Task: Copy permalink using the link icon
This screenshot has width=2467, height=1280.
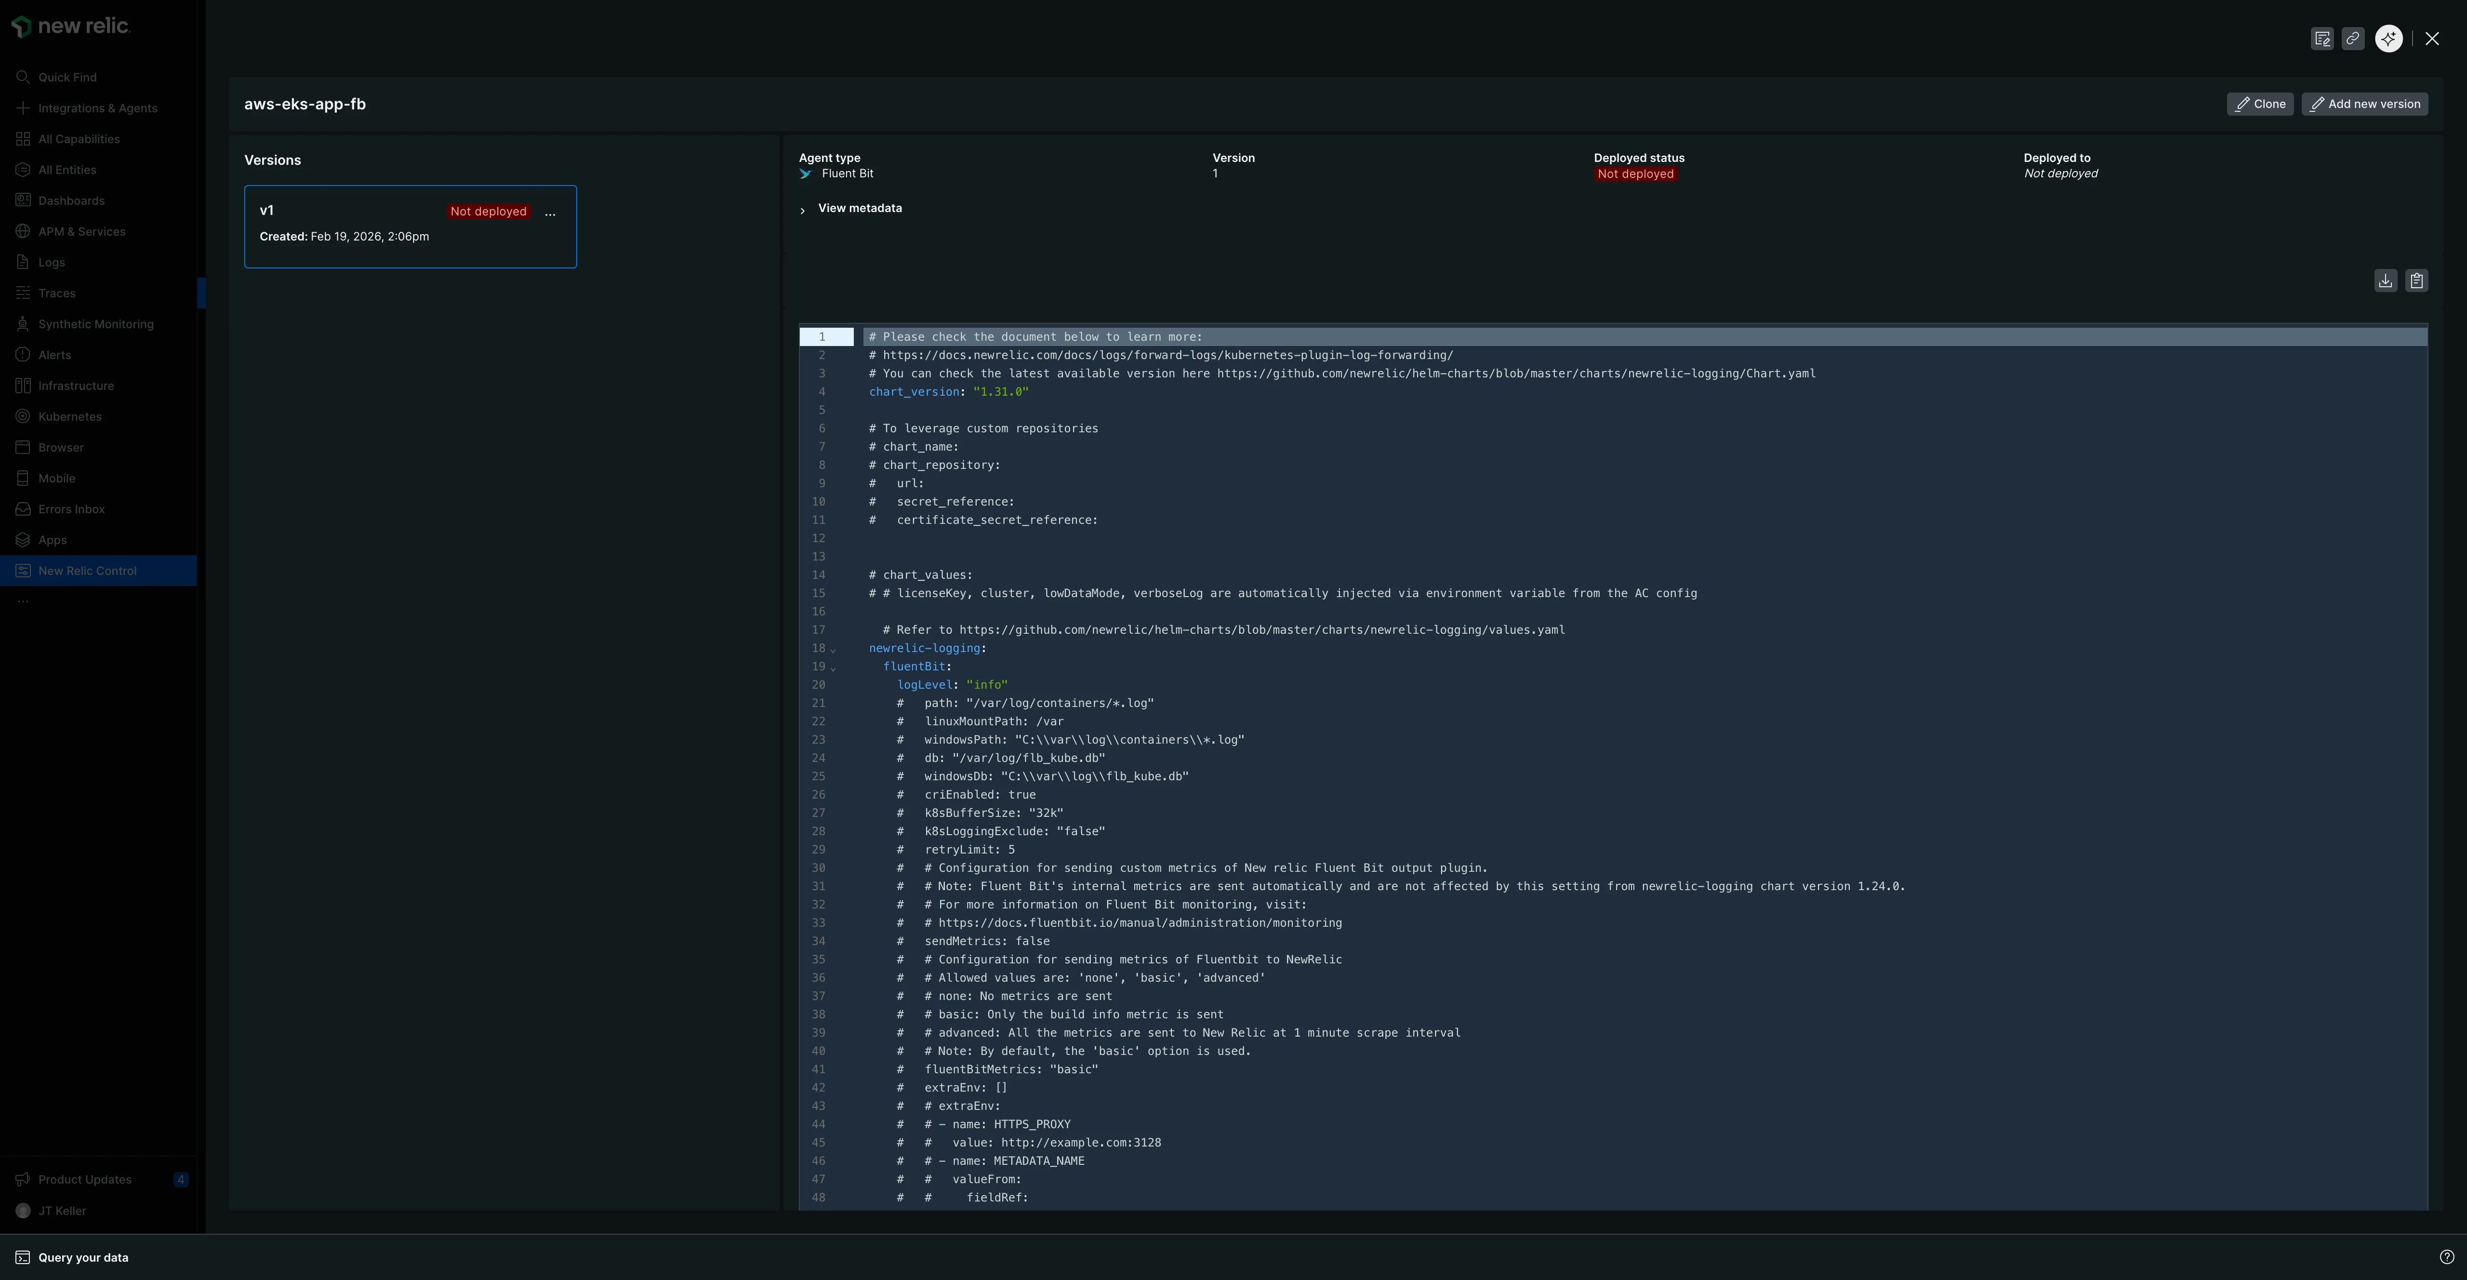Action: click(2352, 39)
